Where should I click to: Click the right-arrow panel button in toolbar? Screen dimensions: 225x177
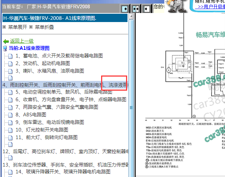pos(125,9)
